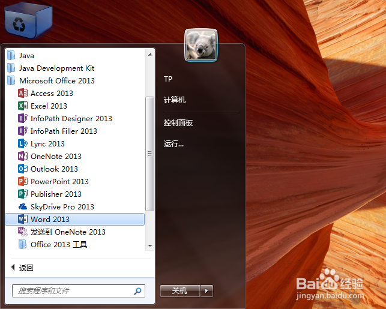Viewport: 386px width, 309px height.
Task: Open the Recycle Bin desktop icon
Action: pos(29,20)
